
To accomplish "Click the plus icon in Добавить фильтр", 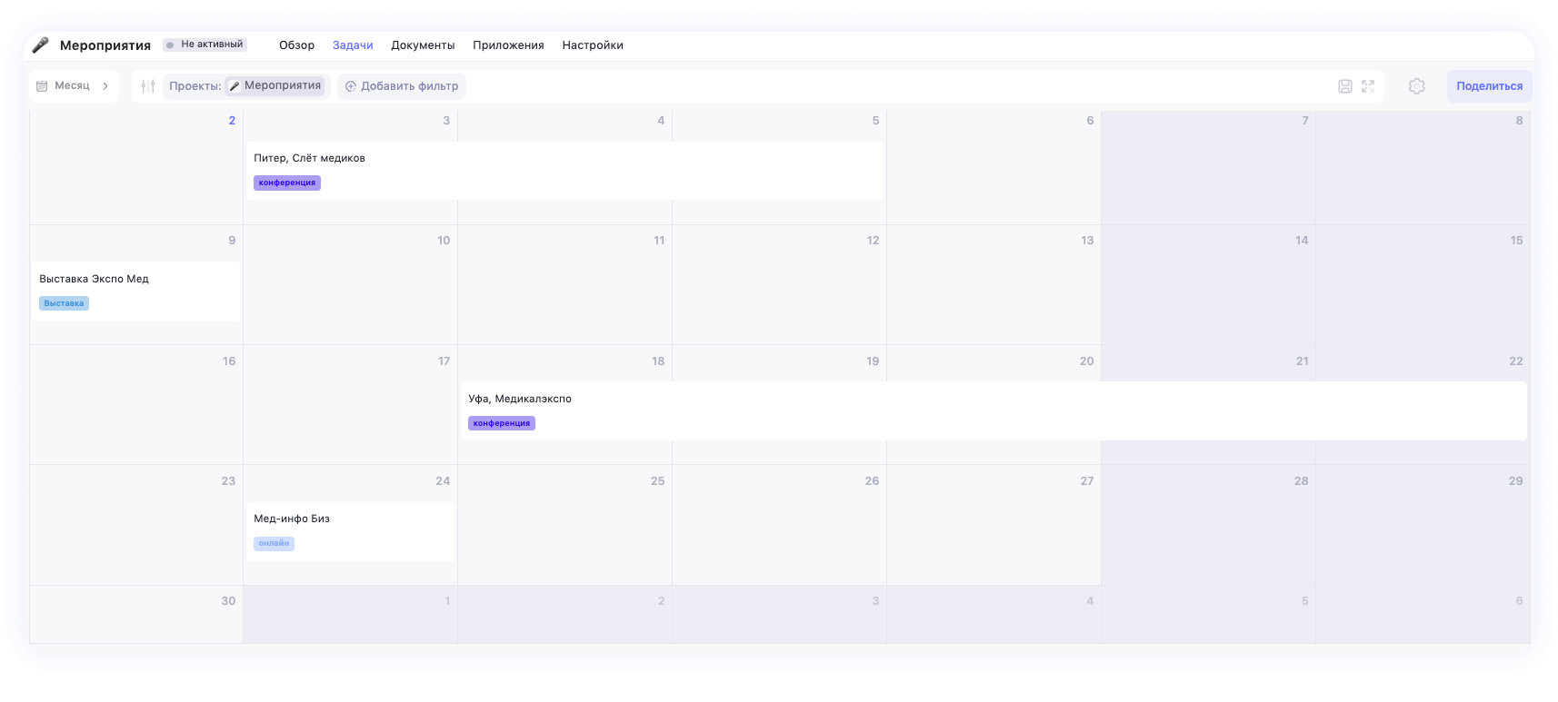I will click(x=351, y=86).
